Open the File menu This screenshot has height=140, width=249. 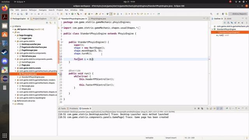(12, 10)
